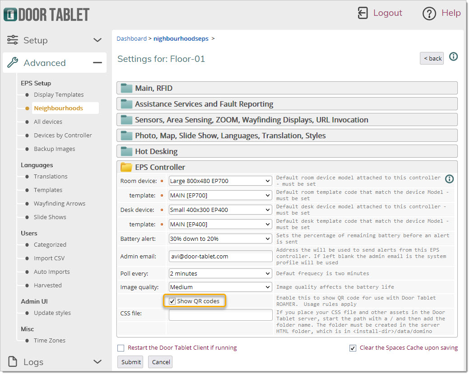Open the Image quality dropdown
Viewport: 470px width, 375px height.
(220, 287)
